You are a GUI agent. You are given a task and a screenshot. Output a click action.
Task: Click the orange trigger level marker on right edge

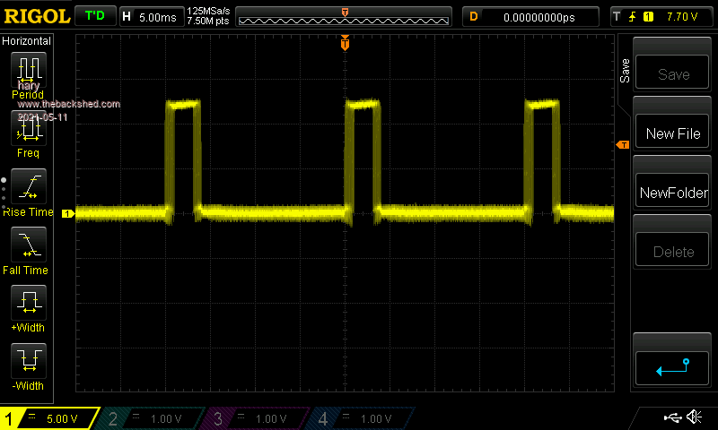point(621,145)
